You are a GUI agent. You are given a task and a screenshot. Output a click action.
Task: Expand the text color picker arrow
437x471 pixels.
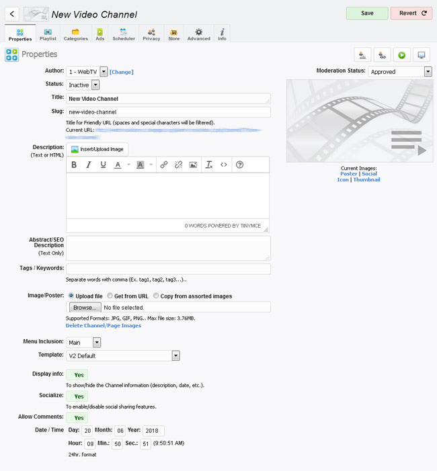[128, 165]
